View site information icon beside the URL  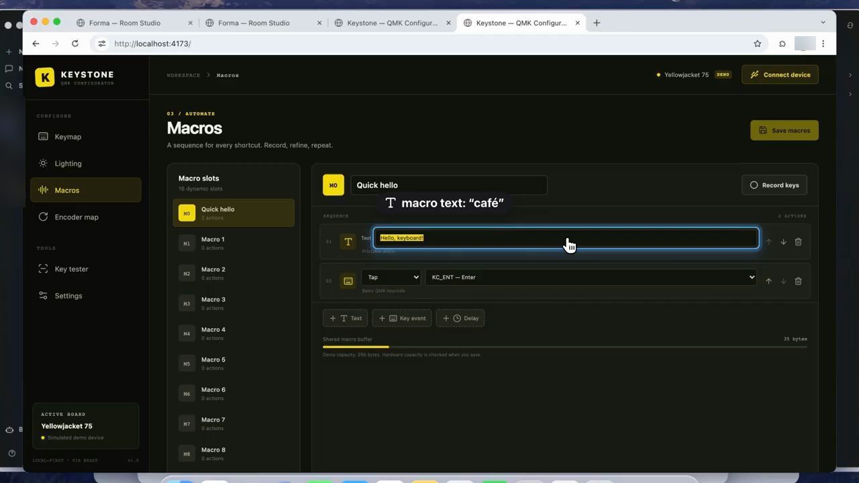[x=102, y=44]
